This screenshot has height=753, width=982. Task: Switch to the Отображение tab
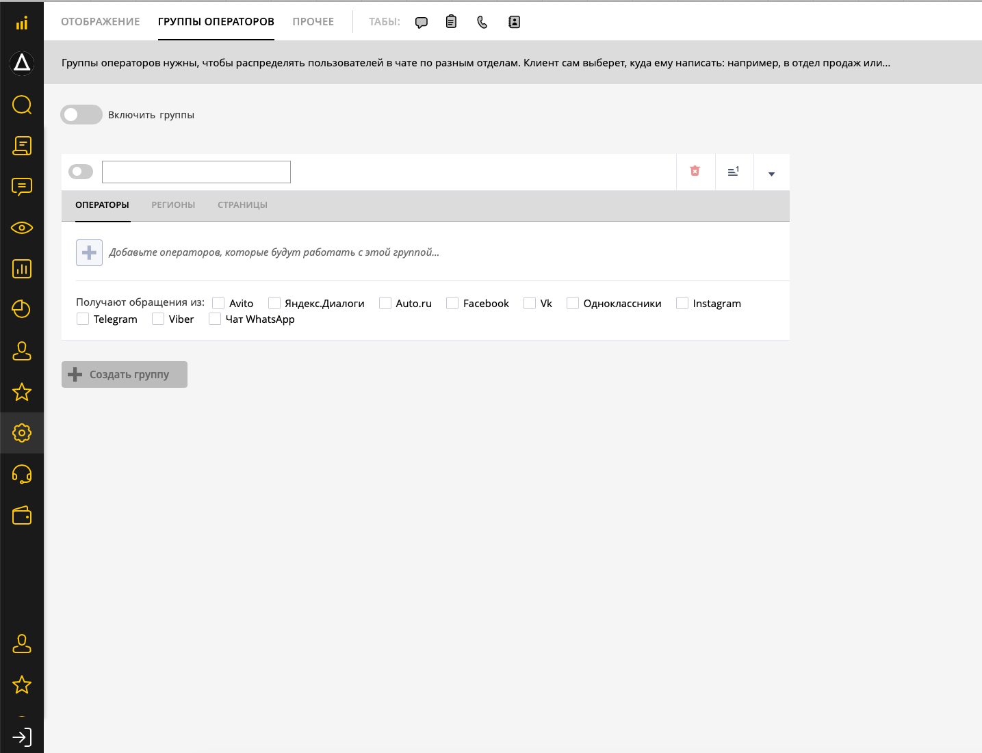point(101,22)
